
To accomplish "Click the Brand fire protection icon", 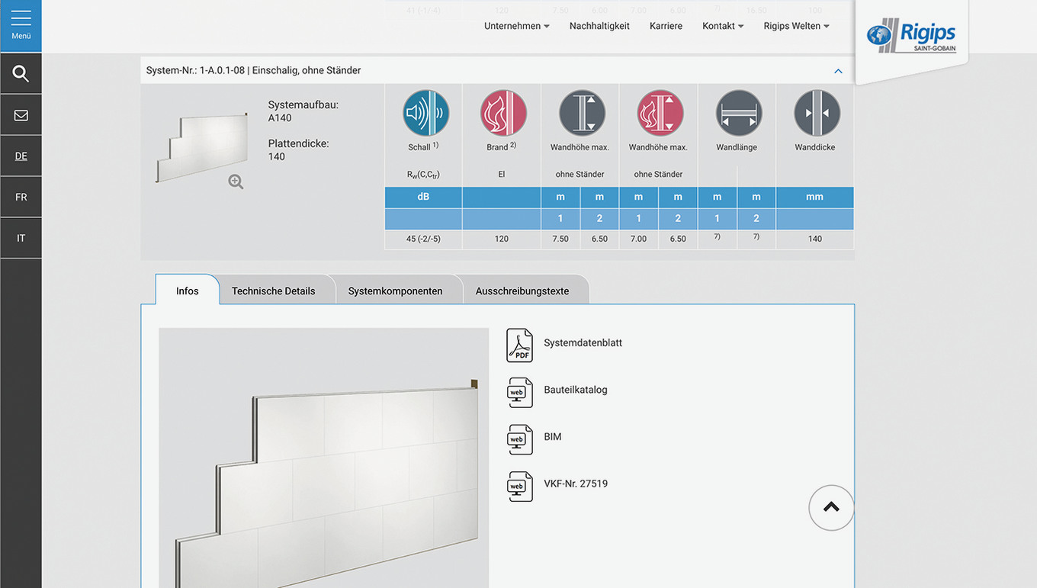I will tap(502, 114).
